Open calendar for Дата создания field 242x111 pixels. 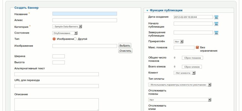coord(216,17)
